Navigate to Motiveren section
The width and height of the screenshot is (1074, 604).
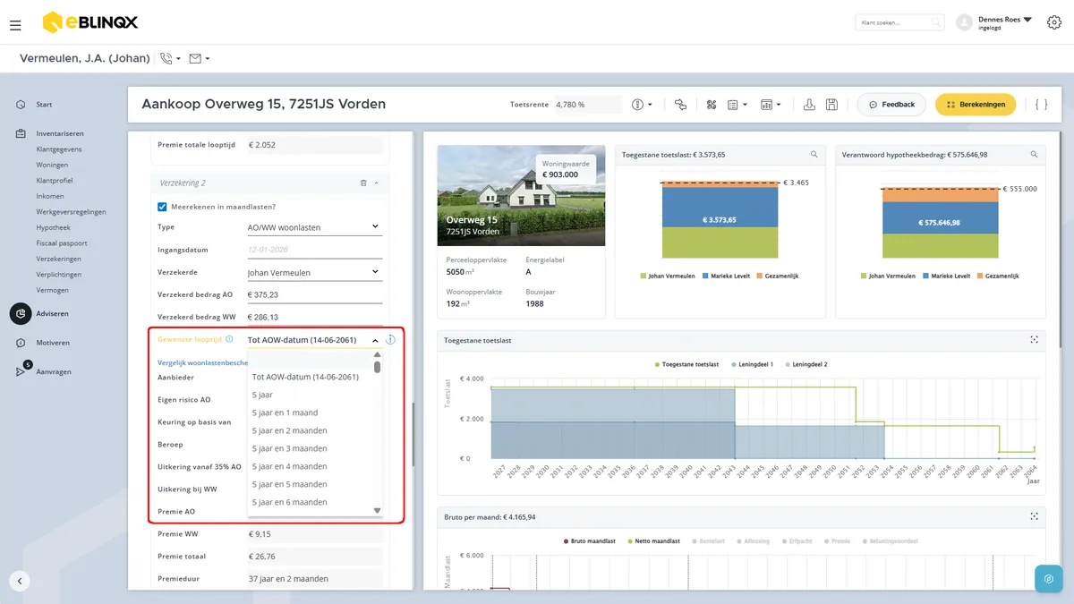(x=52, y=343)
